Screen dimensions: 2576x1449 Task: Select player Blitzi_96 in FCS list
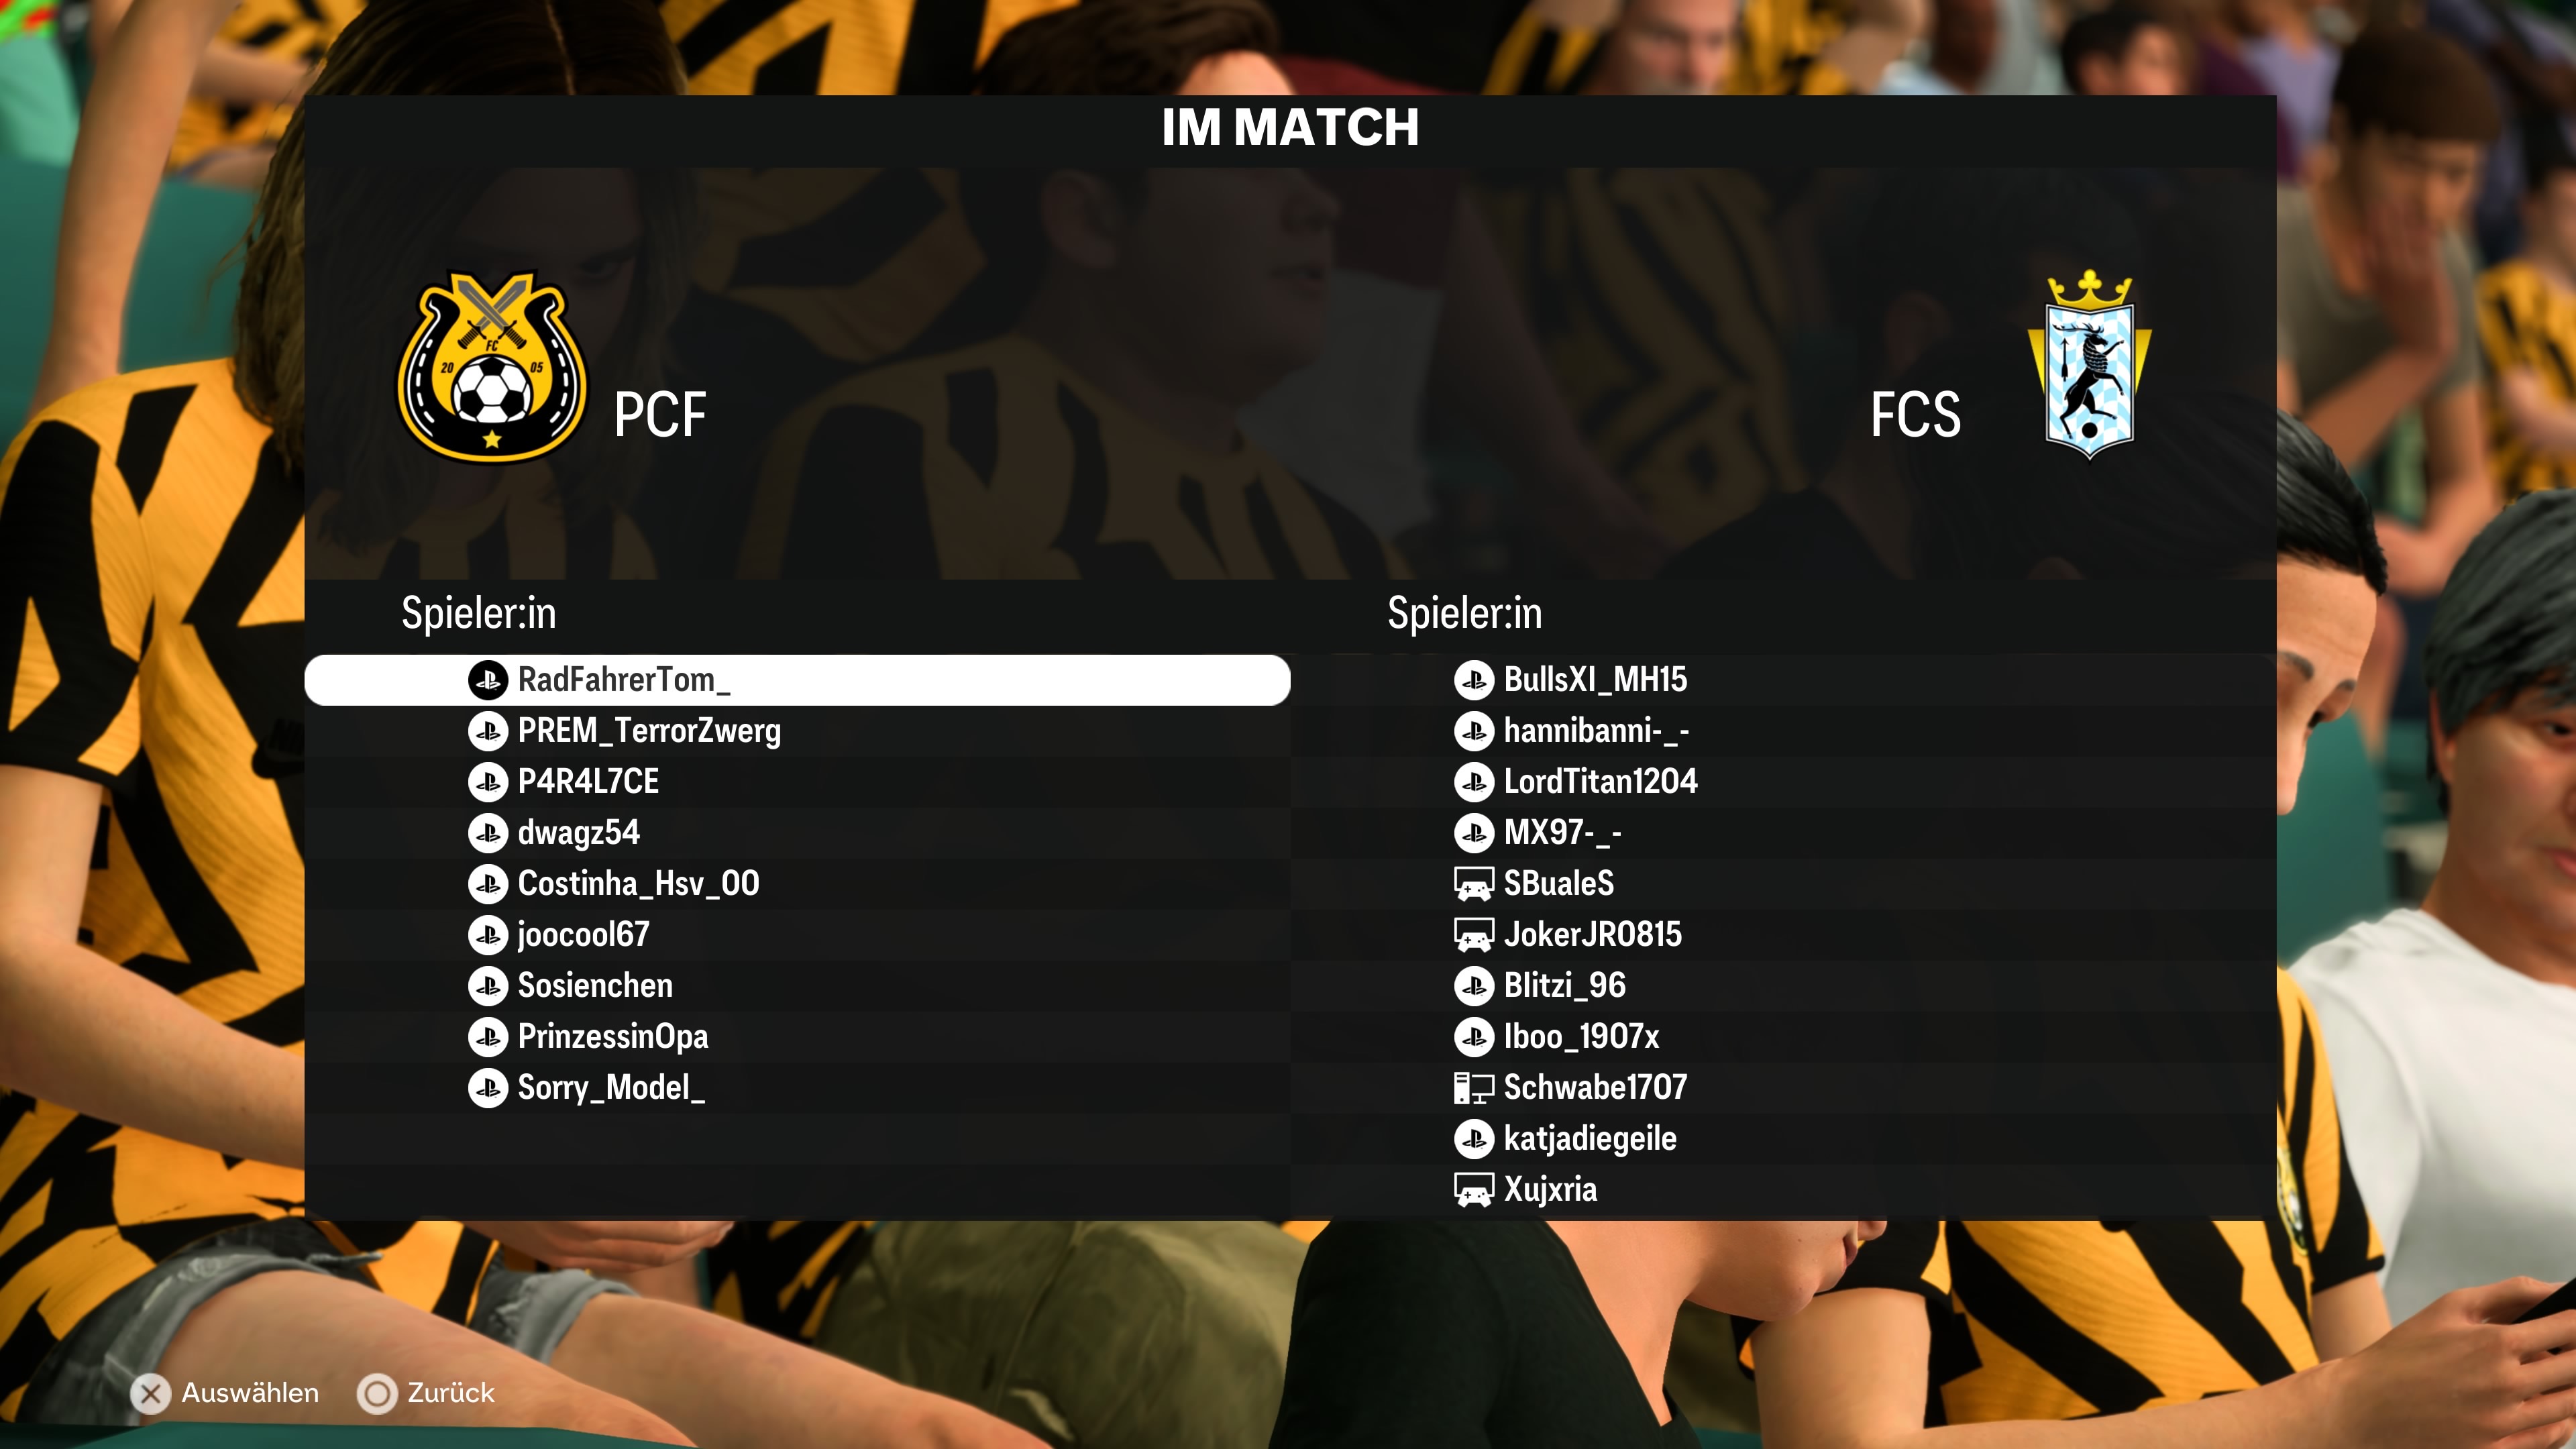pos(1783,986)
